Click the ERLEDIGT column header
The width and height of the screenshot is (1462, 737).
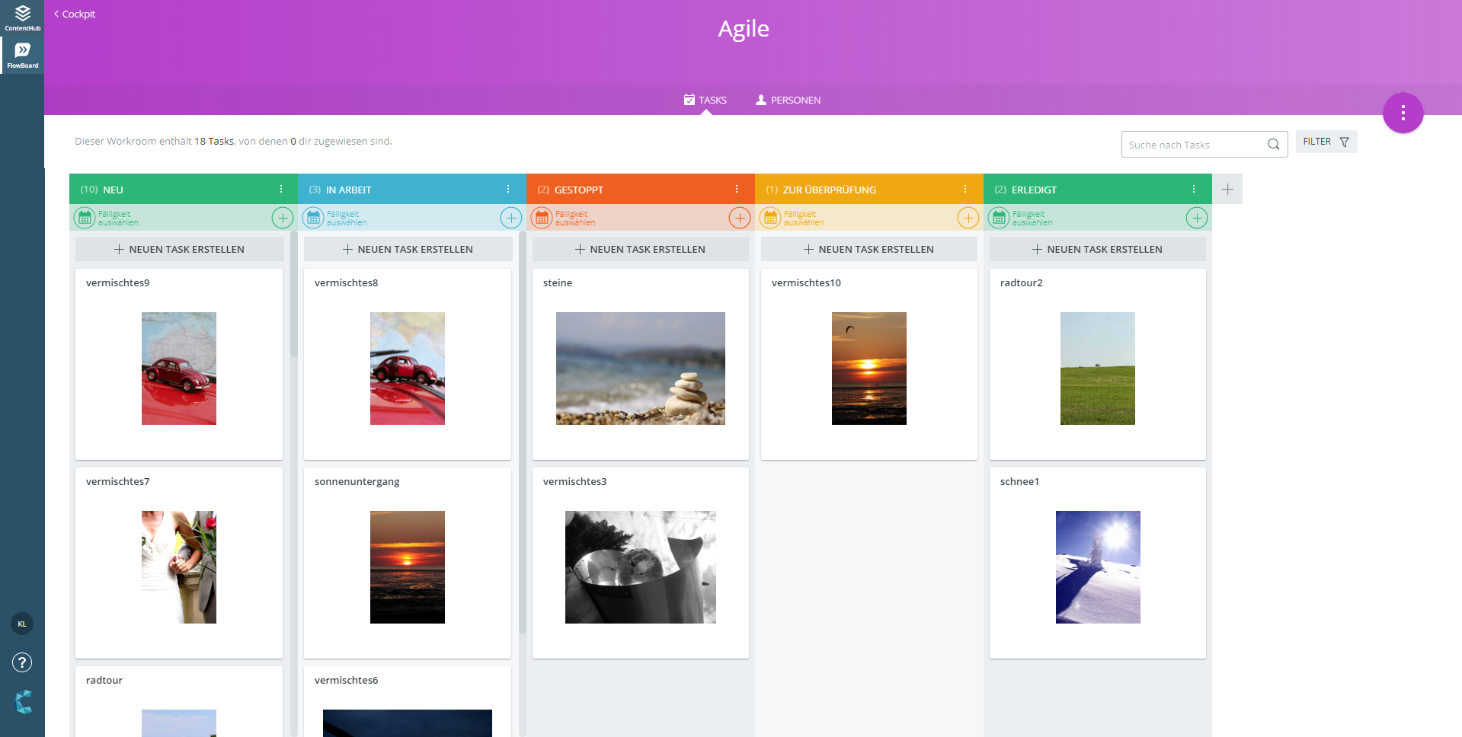(x=1098, y=189)
